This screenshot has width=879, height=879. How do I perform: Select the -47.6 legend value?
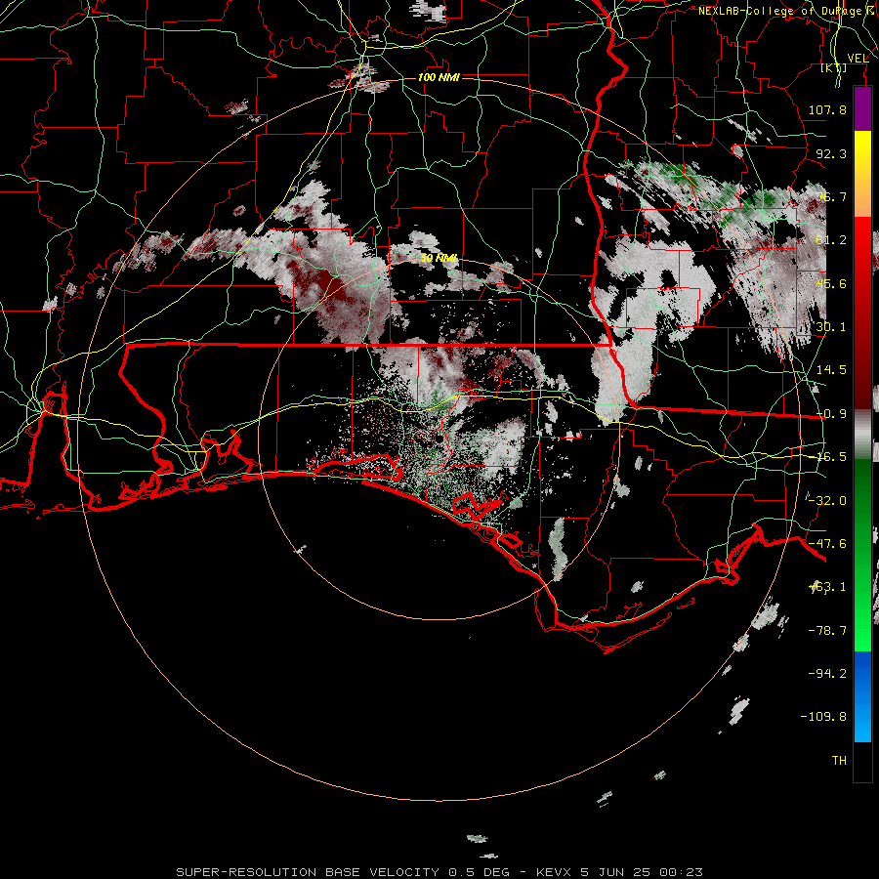[x=827, y=544]
